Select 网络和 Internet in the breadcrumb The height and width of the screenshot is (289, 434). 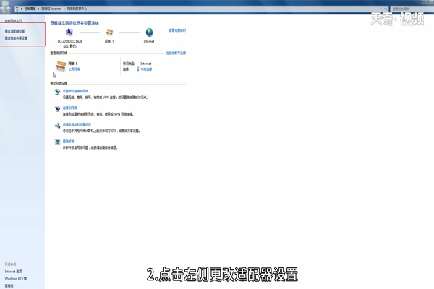click(51, 9)
